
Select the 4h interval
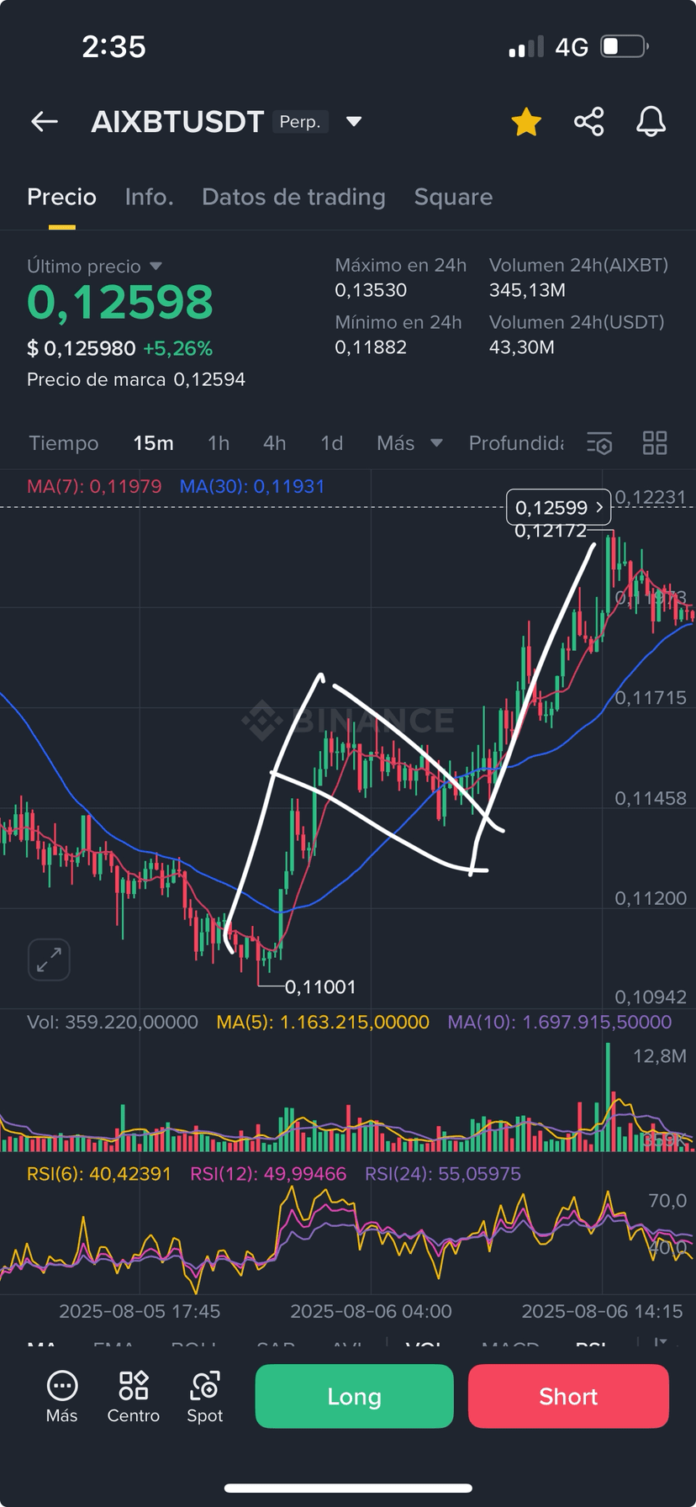coord(274,443)
